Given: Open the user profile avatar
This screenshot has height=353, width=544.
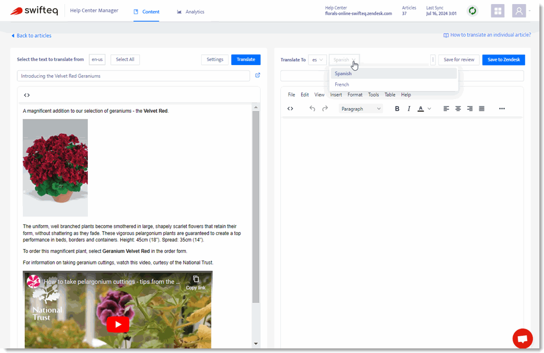Looking at the screenshot, I should click(519, 11).
